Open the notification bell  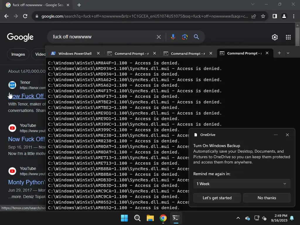[x=292, y=218]
